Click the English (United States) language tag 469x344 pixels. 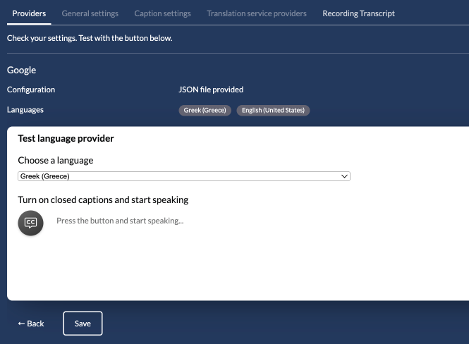[x=273, y=111]
